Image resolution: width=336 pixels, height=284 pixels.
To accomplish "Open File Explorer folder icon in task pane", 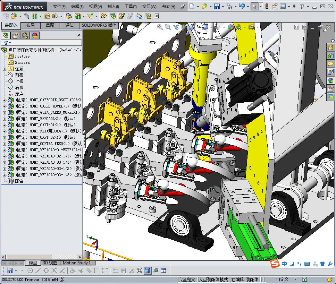I will [331, 64].
